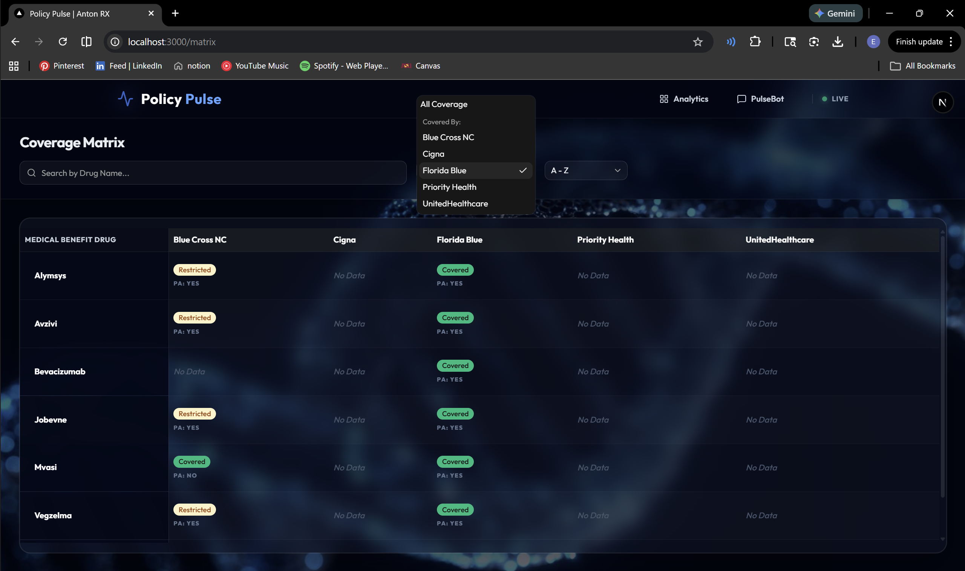Click the table vertical scrollbar

(x=942, y=365)
